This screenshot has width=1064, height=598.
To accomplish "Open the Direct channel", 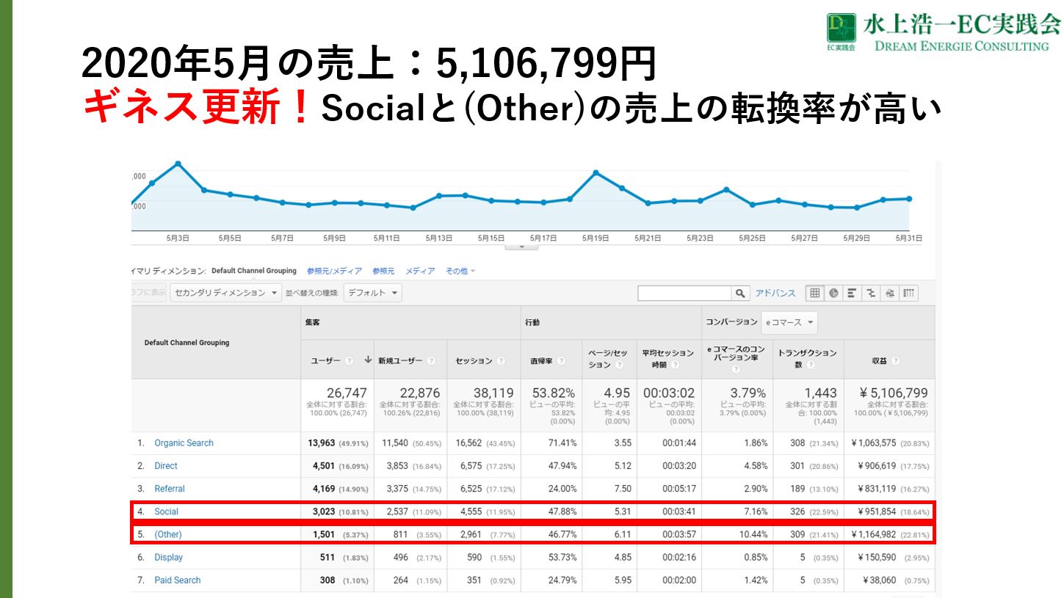I will 166,466.
